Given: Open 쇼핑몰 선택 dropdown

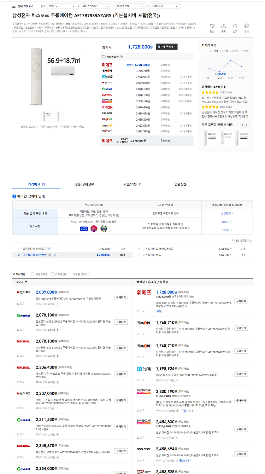Looking at the screenshot, I should [x=81, y=274].
